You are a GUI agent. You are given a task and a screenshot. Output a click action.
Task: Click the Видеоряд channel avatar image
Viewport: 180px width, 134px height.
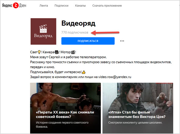[43, 31]
